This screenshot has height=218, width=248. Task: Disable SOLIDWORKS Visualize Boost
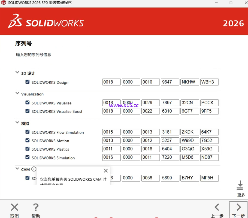pyautogui.click(x=27, y=111)
